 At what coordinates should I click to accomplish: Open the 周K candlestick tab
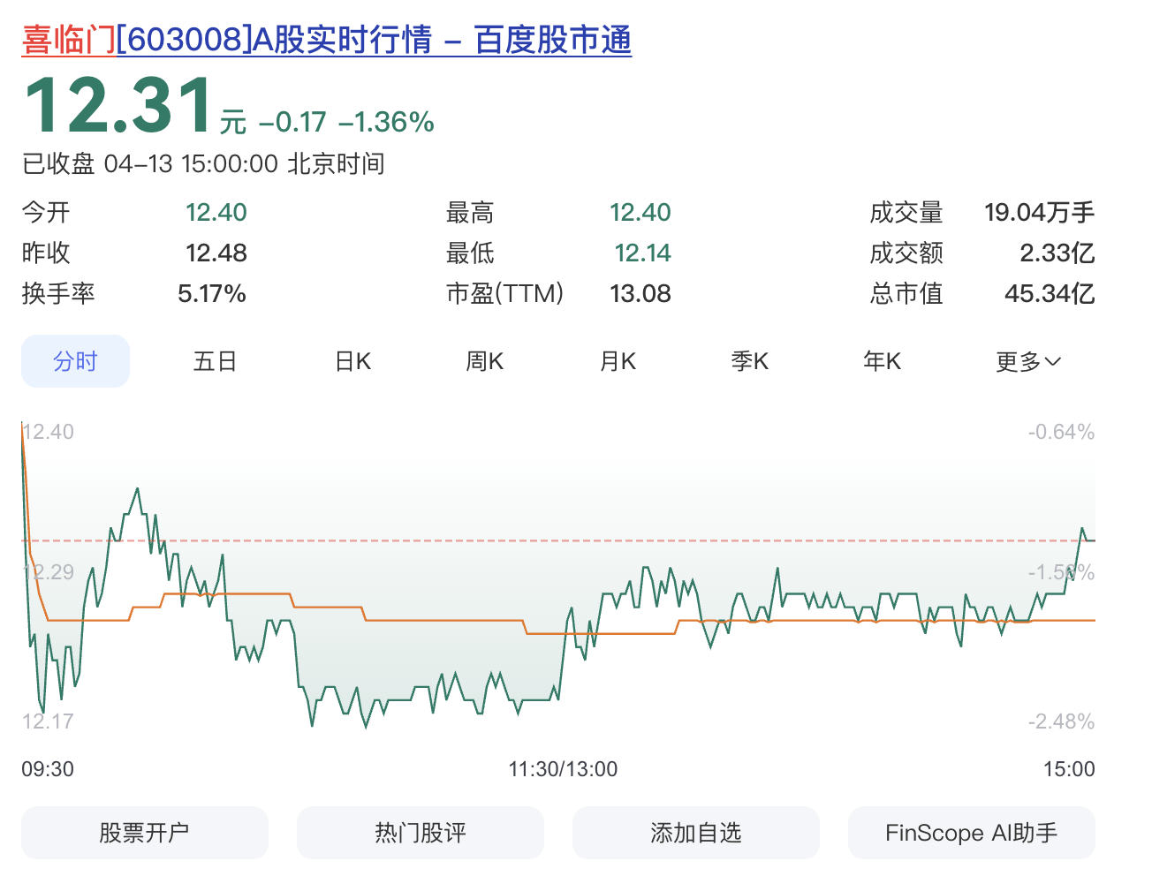point(484,361)
